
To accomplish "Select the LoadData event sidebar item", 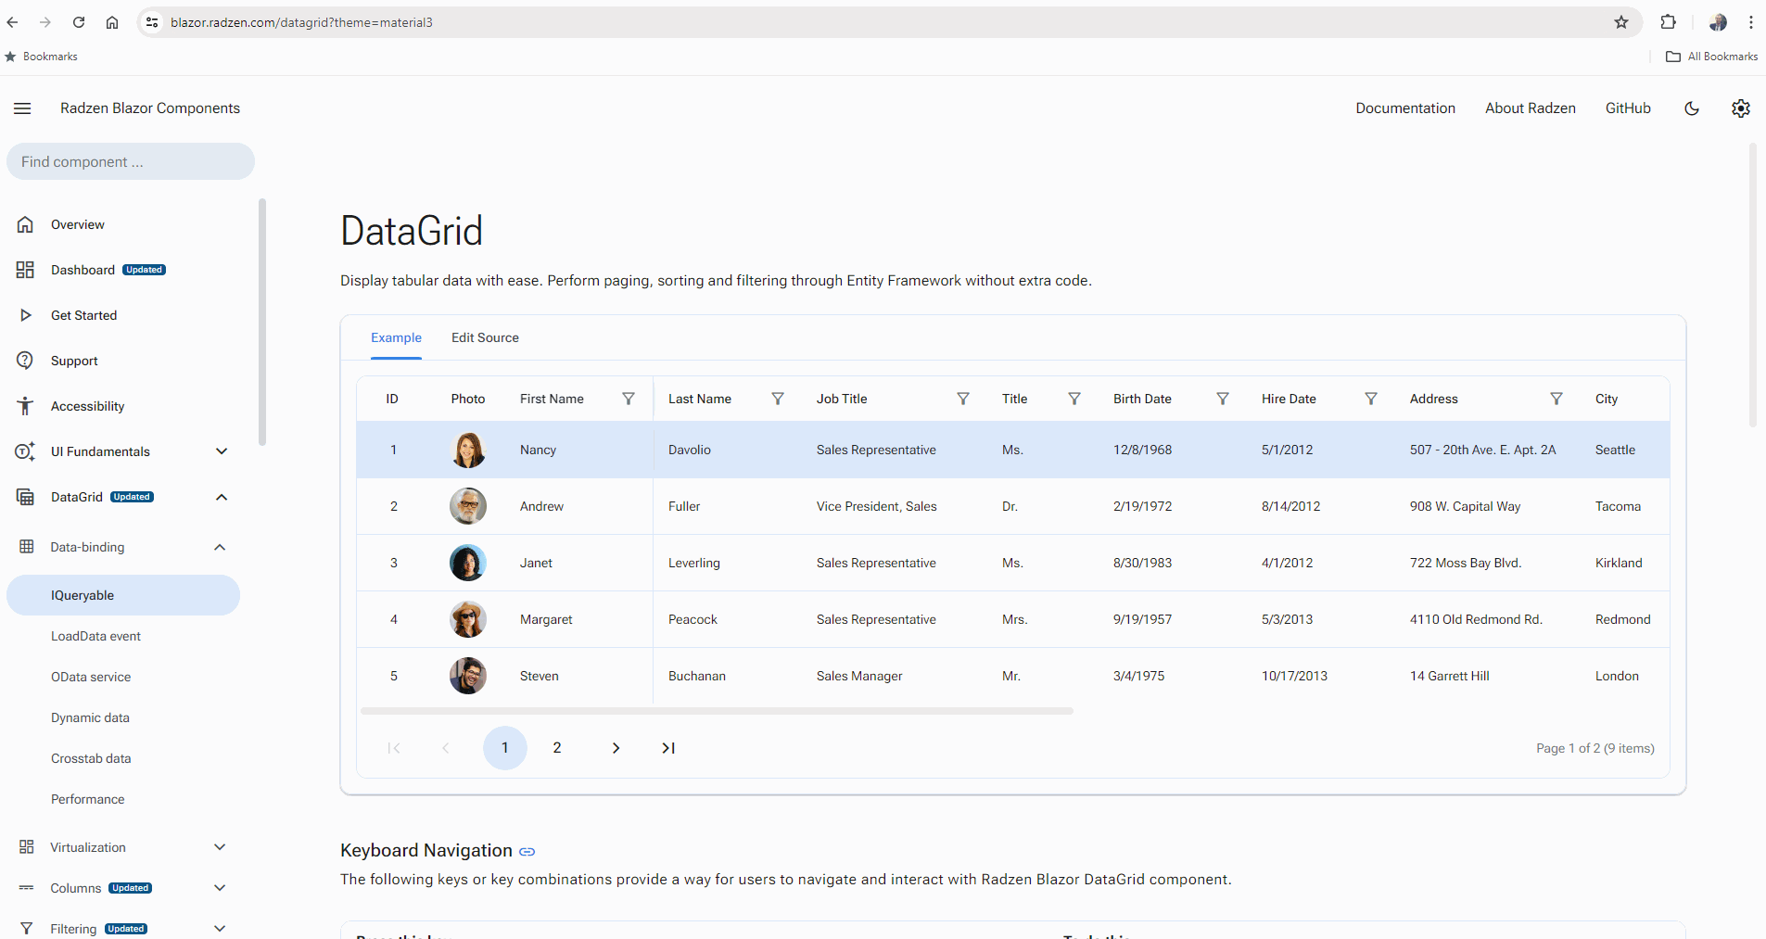I will (95, 636).
